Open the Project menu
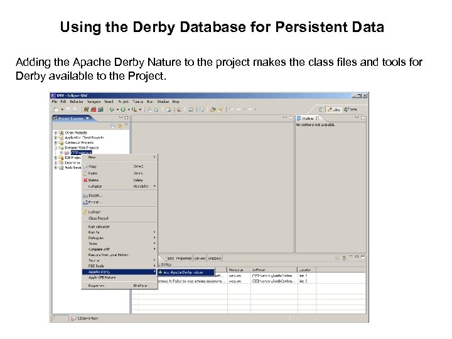The width and height of the screenshot is (452, 339). pyautogui.click(x=124, y=102)
